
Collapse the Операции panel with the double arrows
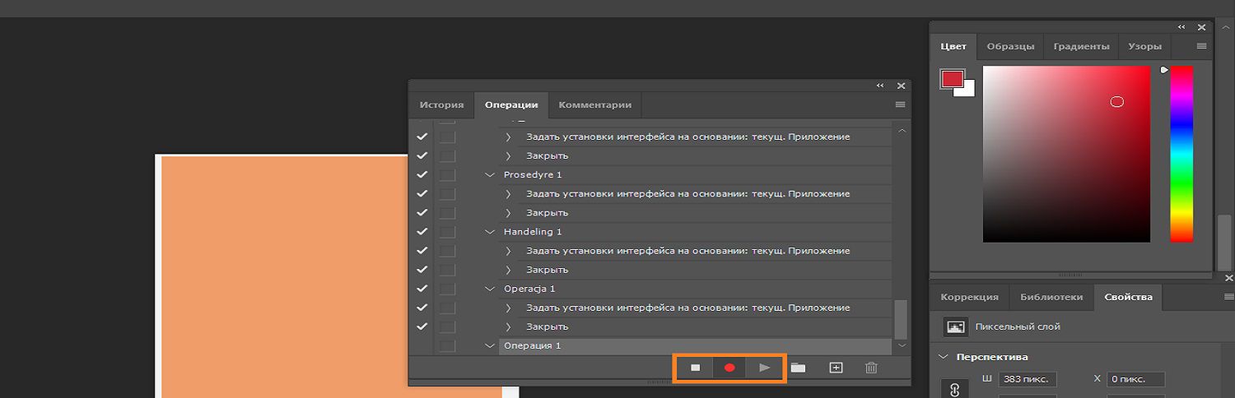coord(880,86)
